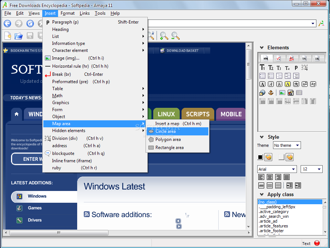The width and height of the screenshot is (330, 248).
Task: Open the Tools menu
Action: [100, 13]
